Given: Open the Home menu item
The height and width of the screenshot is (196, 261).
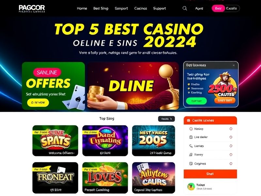Looking at the screenshot, I should tap(82, 8).
